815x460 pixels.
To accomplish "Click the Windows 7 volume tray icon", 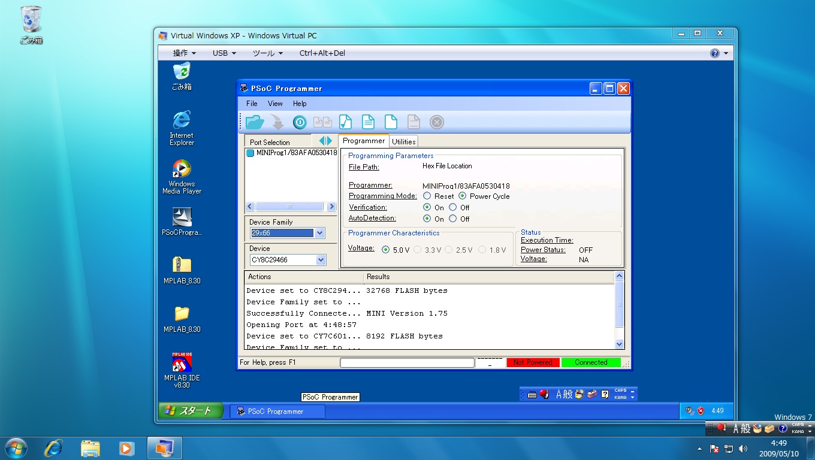I will click(x=743, y=448).
